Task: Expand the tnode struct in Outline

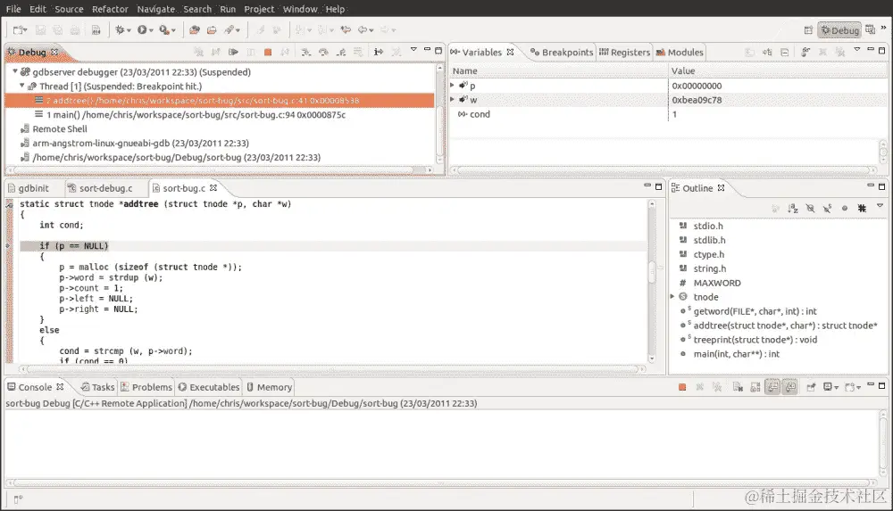Action: 672,296
